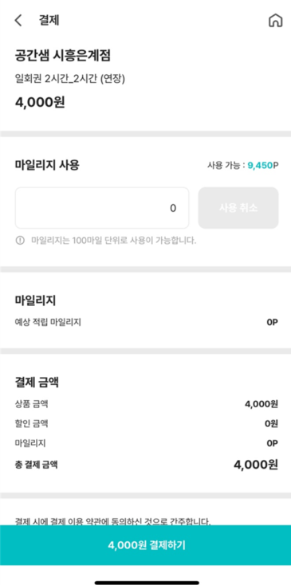
Task: Tap the 공간샘 시흥은계점 store name
Action: point(63,56)
